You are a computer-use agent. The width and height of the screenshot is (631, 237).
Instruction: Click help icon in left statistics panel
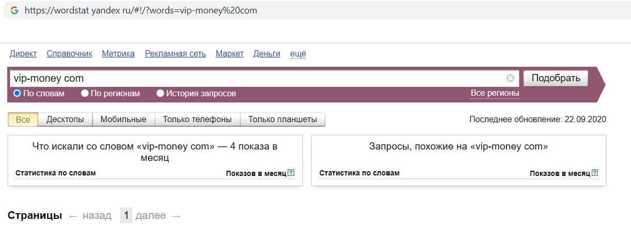click(291, 173)
